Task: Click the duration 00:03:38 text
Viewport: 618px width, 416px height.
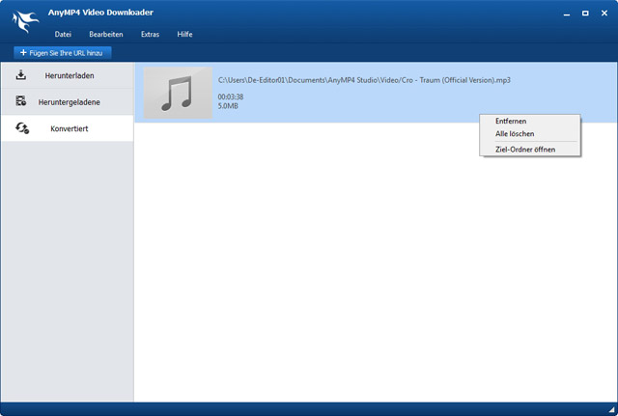Action: point(231,97)
